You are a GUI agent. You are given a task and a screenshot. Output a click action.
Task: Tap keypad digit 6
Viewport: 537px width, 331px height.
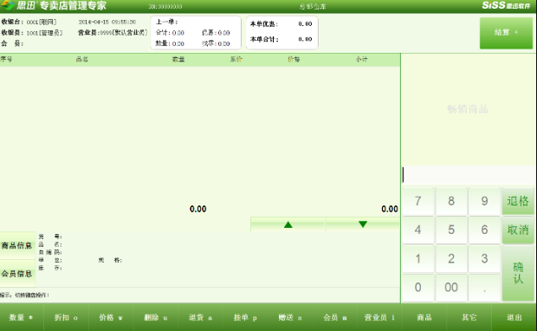point(484,230)
